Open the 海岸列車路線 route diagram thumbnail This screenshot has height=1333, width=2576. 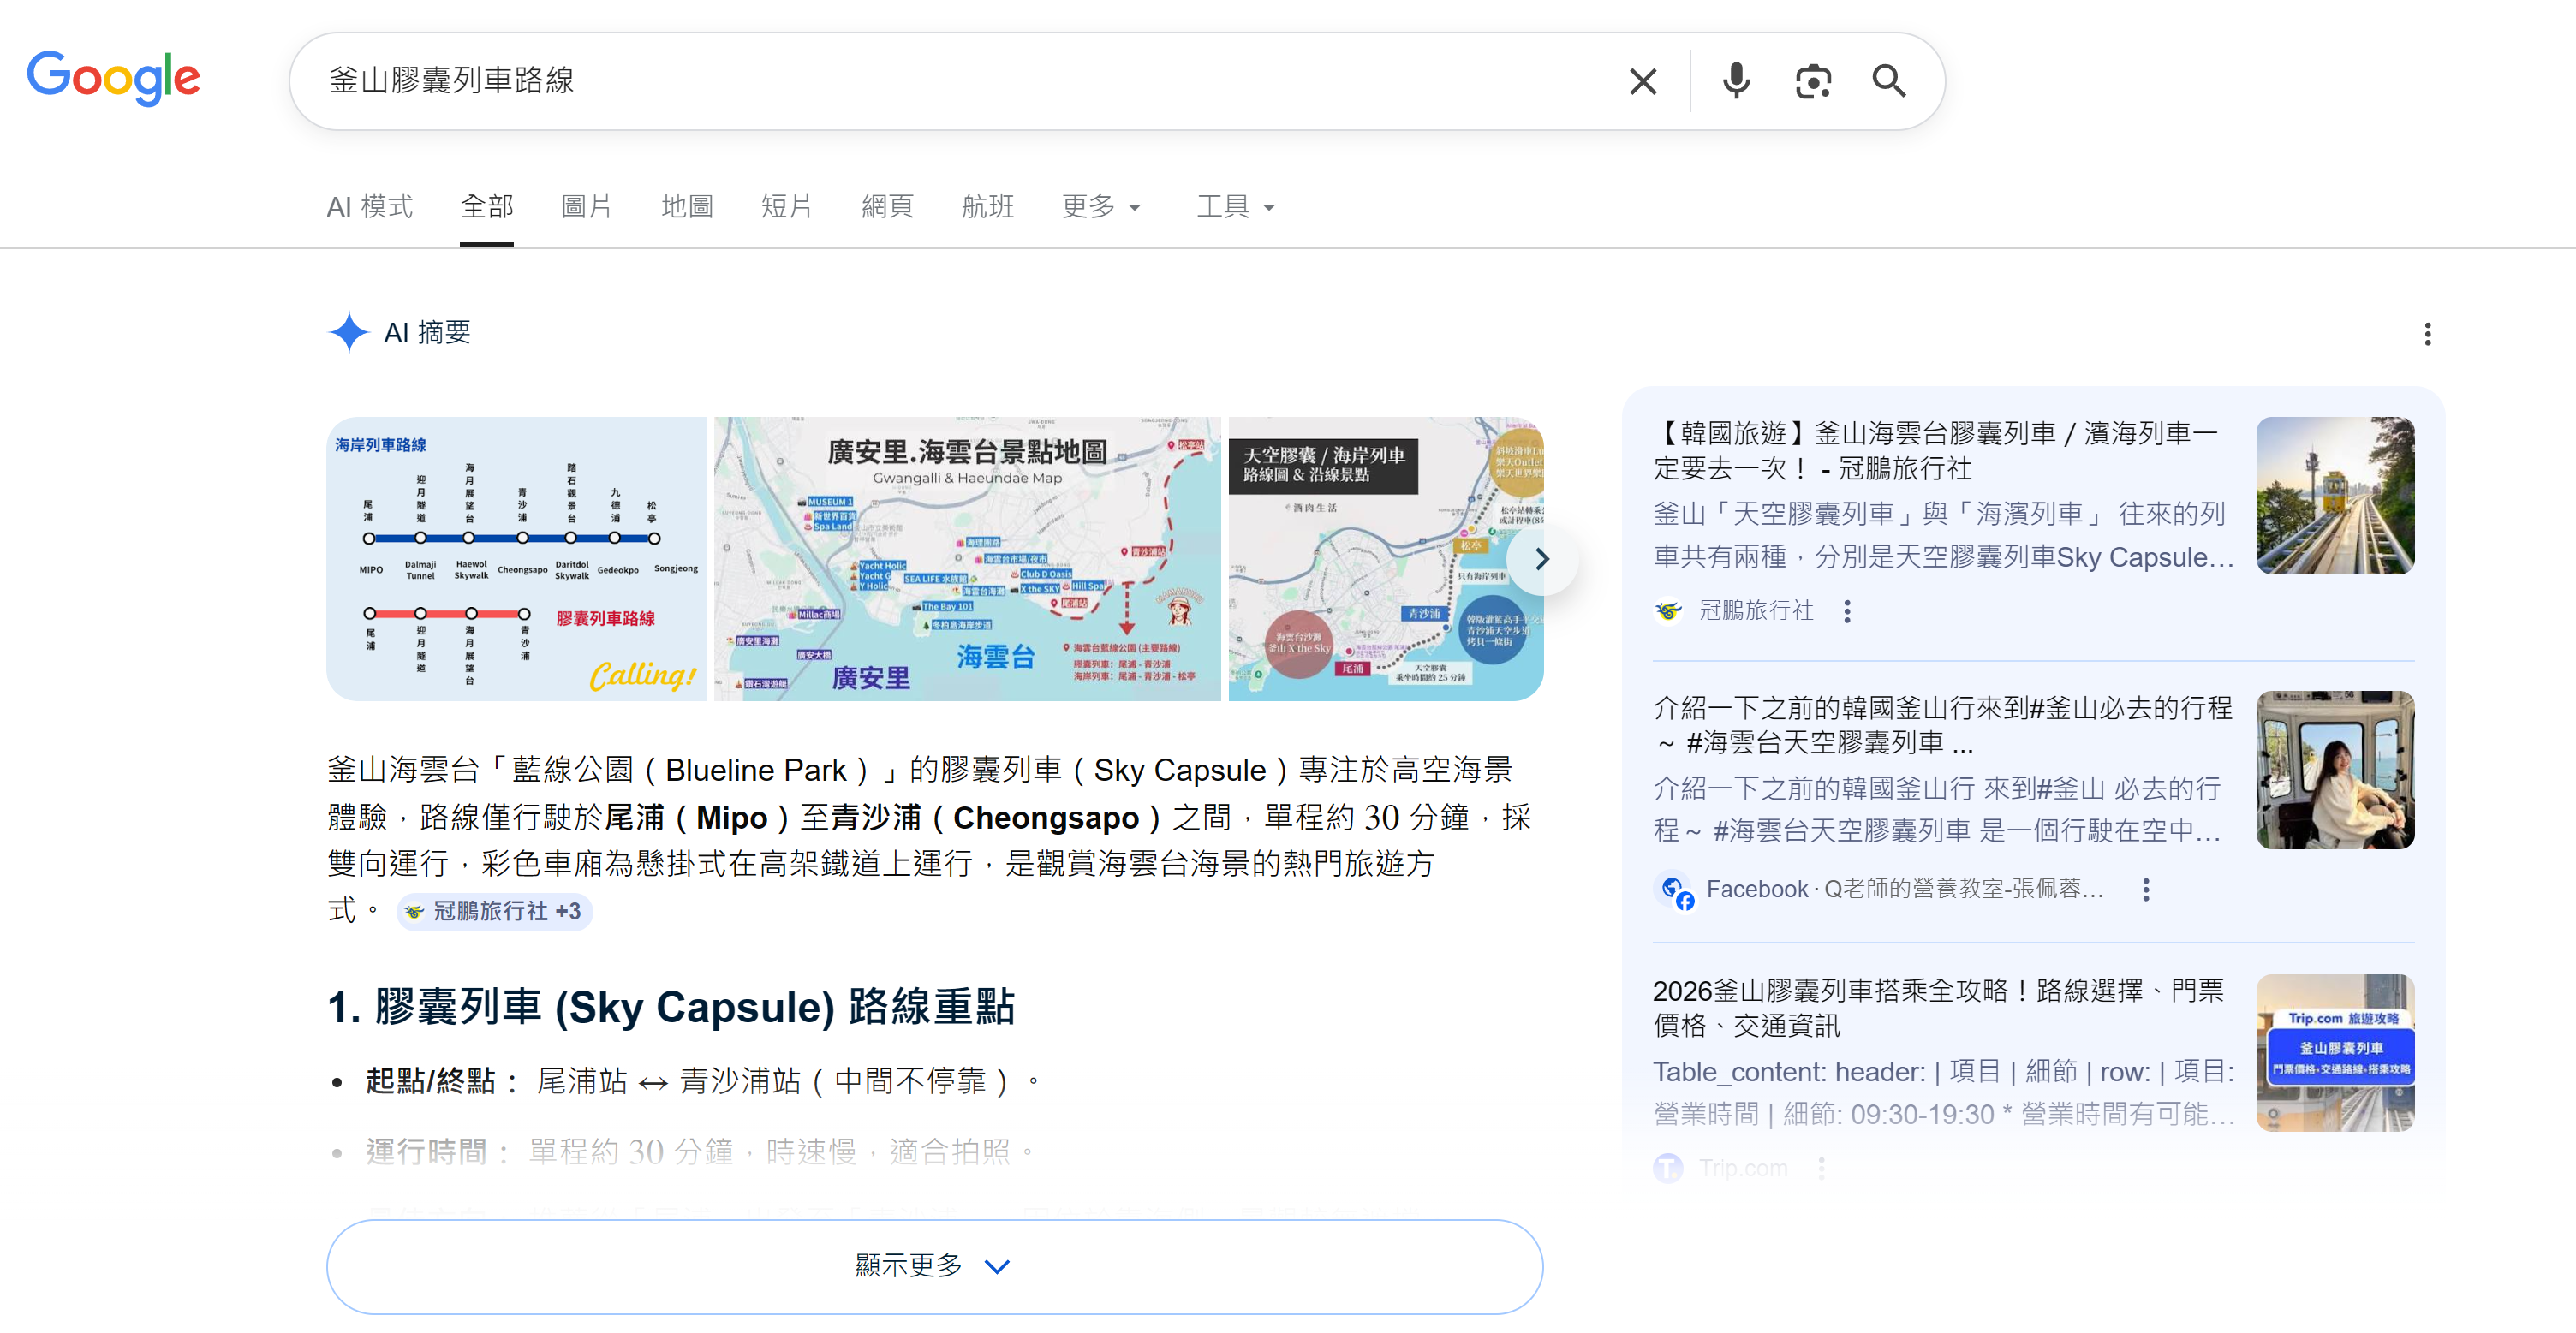[x=516, y=559]
